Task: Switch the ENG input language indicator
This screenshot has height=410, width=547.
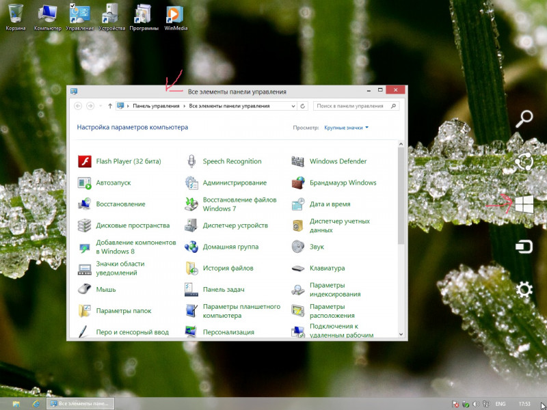Action: (x=501, y=404)
